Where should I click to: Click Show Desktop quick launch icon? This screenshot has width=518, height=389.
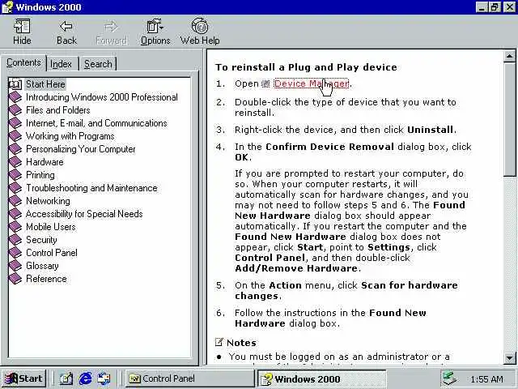click(66, 378)
